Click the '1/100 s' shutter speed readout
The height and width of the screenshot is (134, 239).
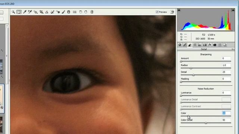211,35
